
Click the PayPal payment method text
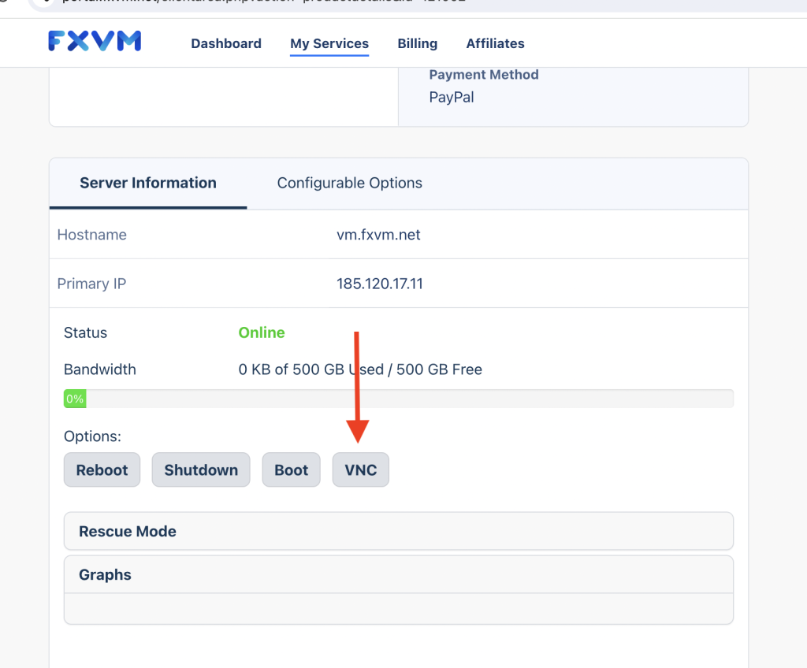click(x=452, y=97)
